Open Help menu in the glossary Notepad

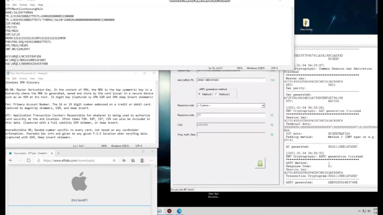pos(40,79)
